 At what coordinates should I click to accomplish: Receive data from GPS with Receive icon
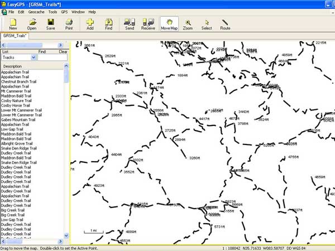pos(148,24)
